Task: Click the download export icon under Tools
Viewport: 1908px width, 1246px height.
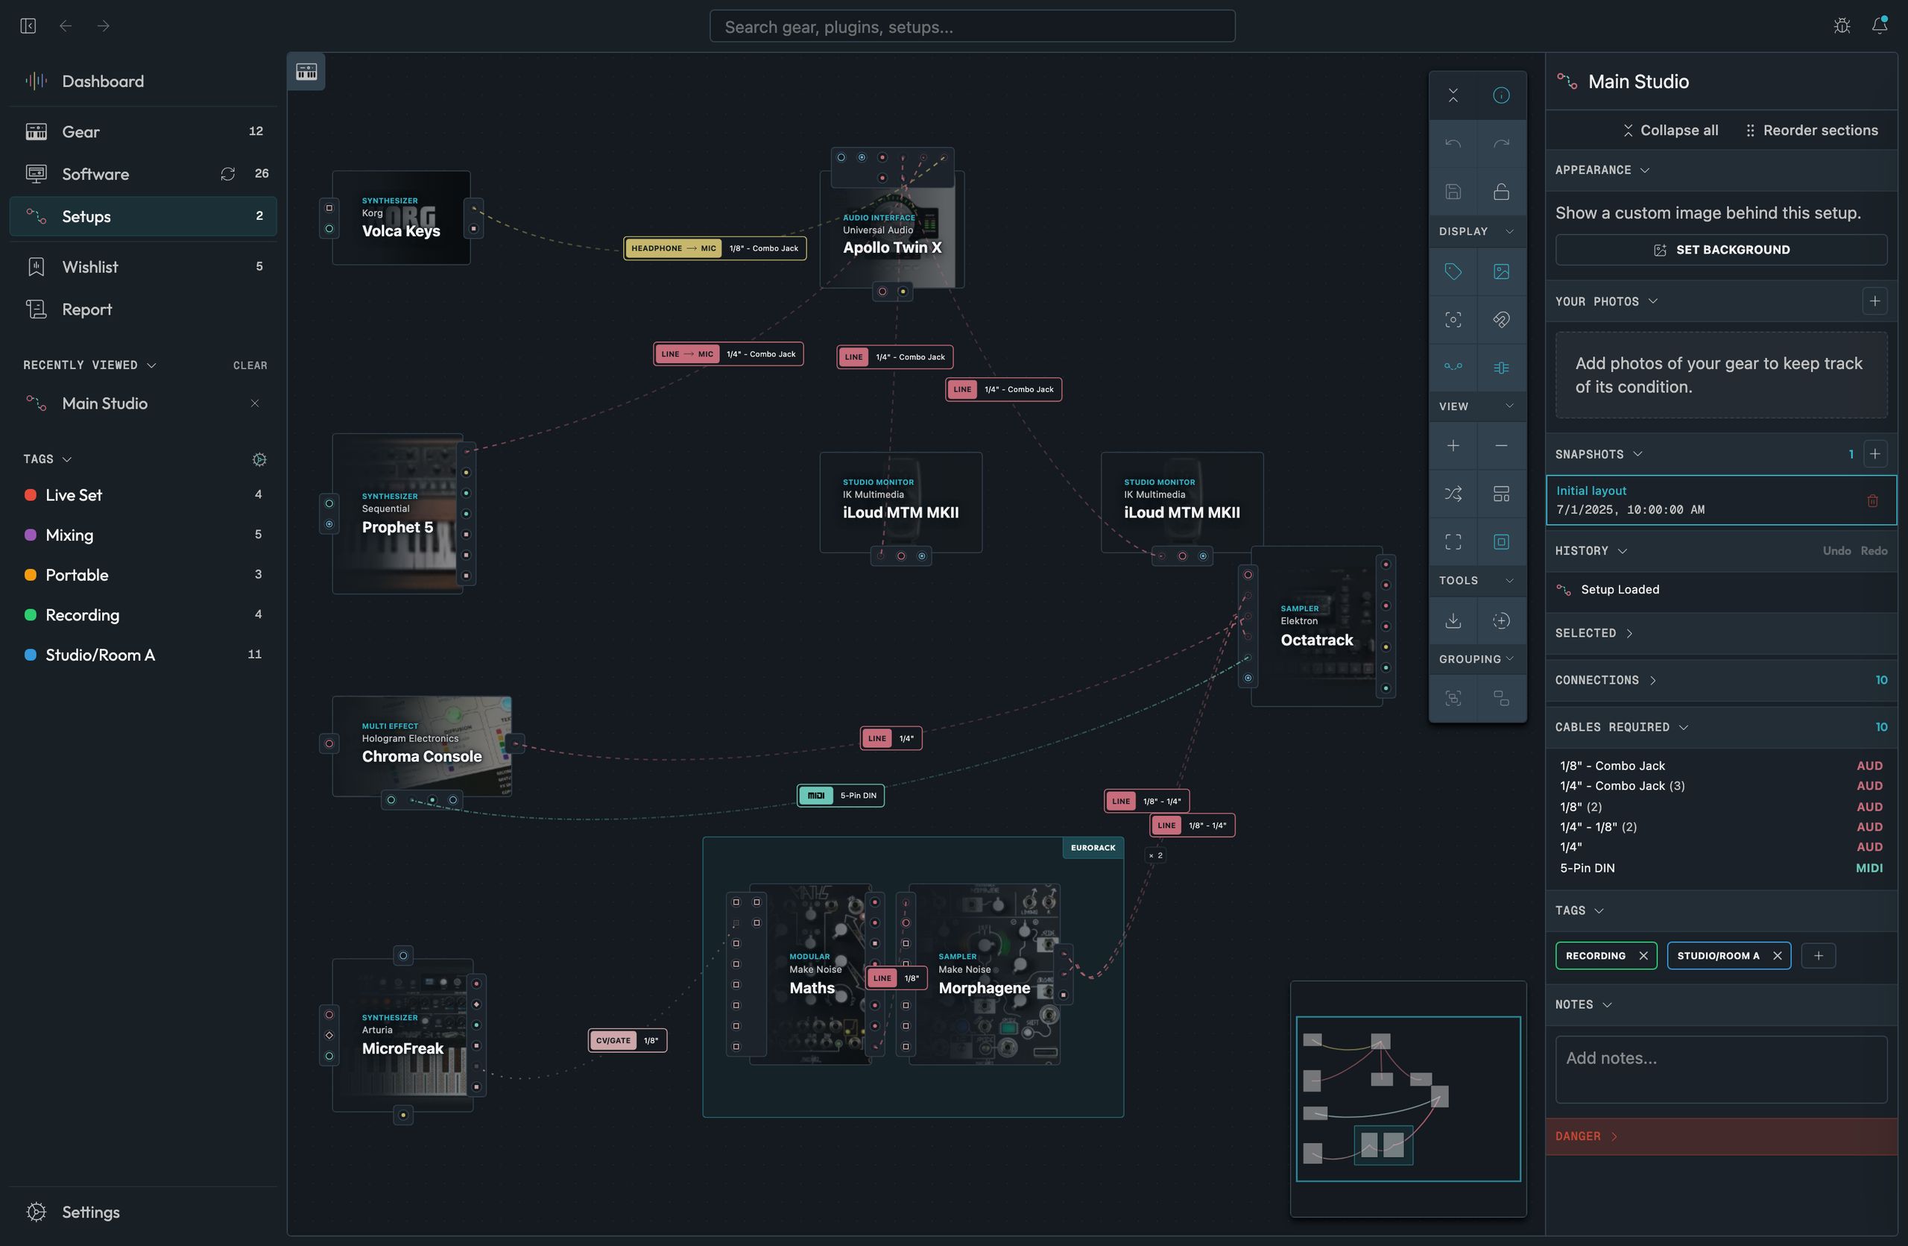Action: tap(1453, 620)
